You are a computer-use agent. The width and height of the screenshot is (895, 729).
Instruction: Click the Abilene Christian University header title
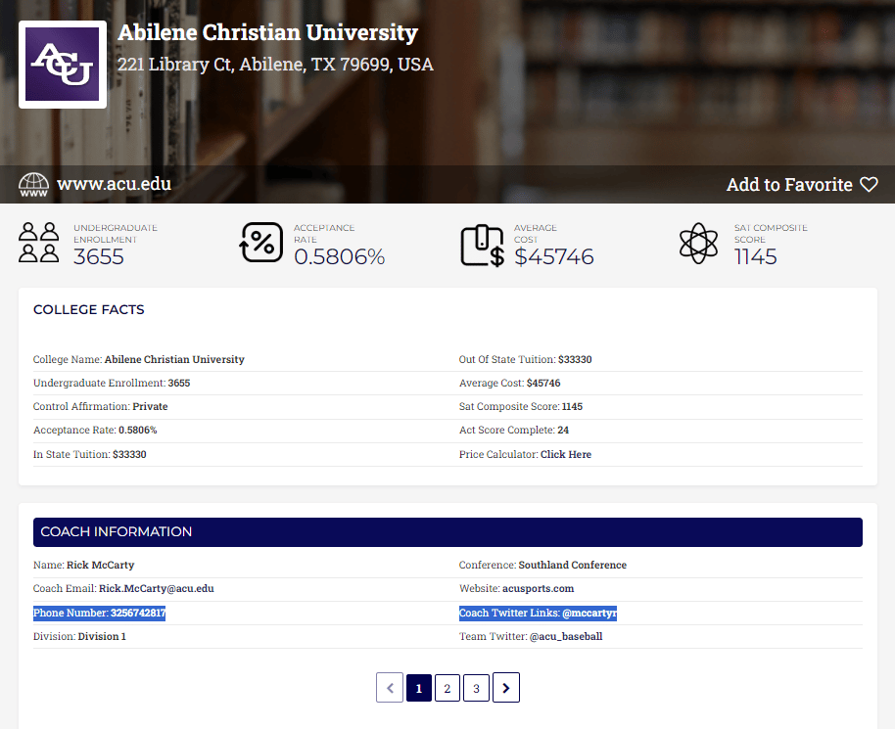pyautogui.click(x=267, y=32)
